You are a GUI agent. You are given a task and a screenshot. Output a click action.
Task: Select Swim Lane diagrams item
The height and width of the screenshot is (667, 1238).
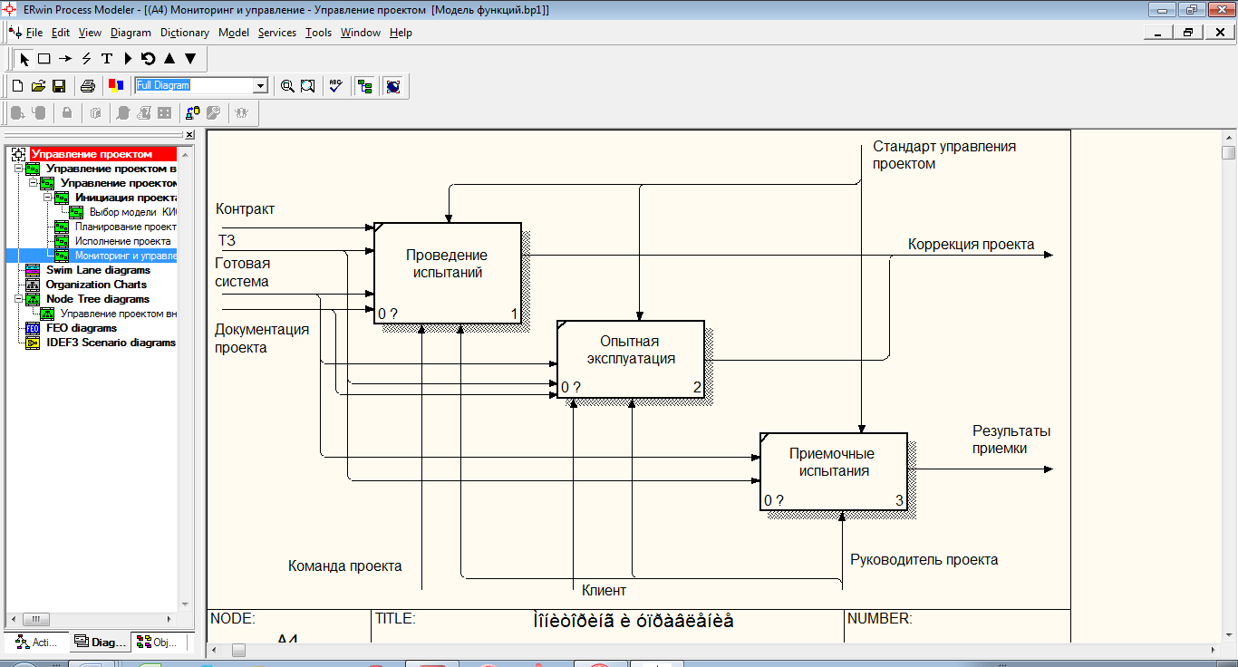(98, 270)
